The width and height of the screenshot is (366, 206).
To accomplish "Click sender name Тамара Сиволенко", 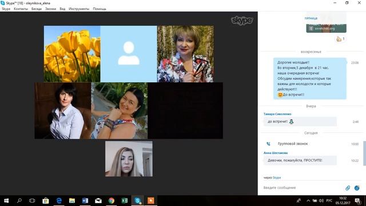I will pyautogui.click(x=277, y=114).
